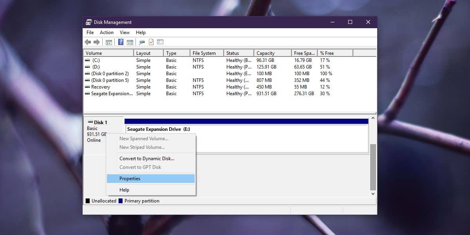Choose Help in the context menu
The height and width of the screenshot is (235, 470).
(151, 190)
